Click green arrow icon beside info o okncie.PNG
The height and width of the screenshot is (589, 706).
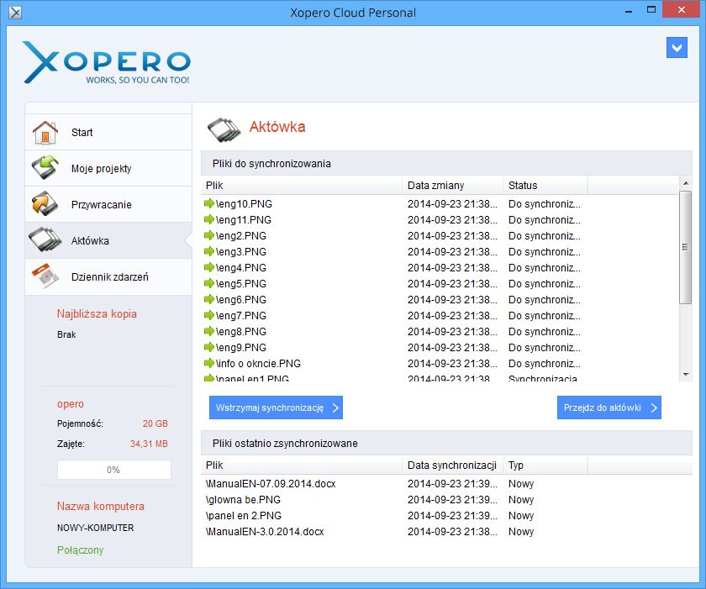(x=209, y=363)
